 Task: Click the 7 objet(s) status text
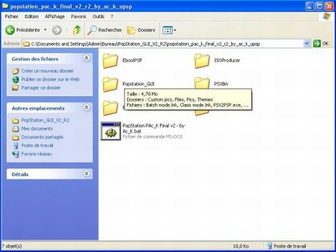tap(12, 246)
